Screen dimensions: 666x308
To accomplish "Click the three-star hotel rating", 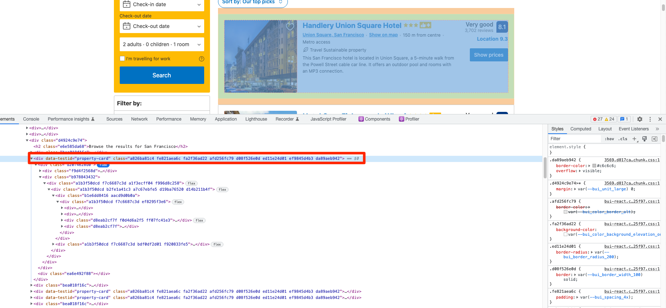I will coord(411,25).
